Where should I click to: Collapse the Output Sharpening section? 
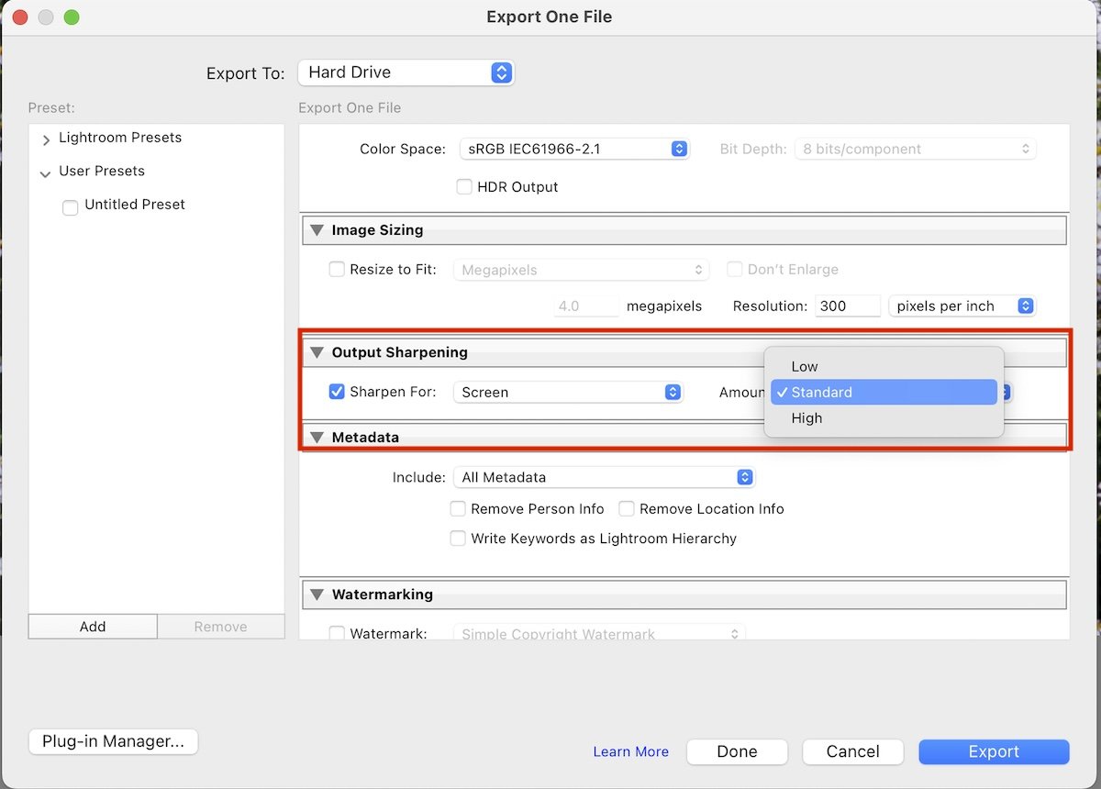(317, 351)
